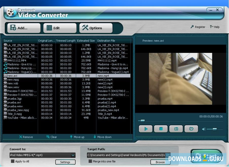229x167 pixels.
Task: Click the music note icon beside Madonna - Hung Up
Action: point(5,68)
